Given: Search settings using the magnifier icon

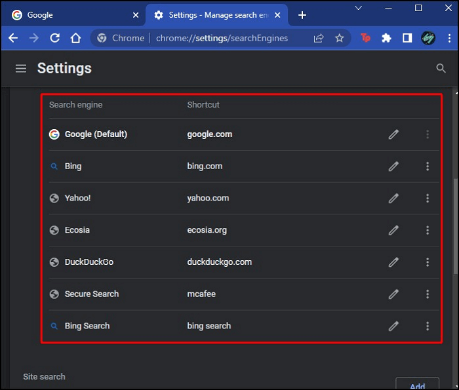Looking at the screenshot, I should coord(441,68).
